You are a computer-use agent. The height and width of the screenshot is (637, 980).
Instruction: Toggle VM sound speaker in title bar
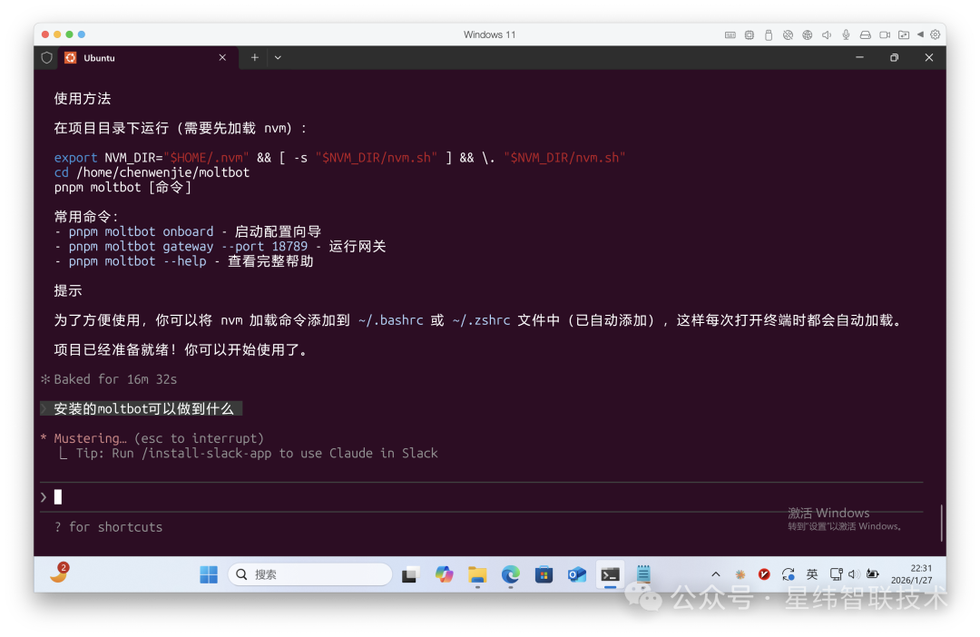(x=827, y=34)
